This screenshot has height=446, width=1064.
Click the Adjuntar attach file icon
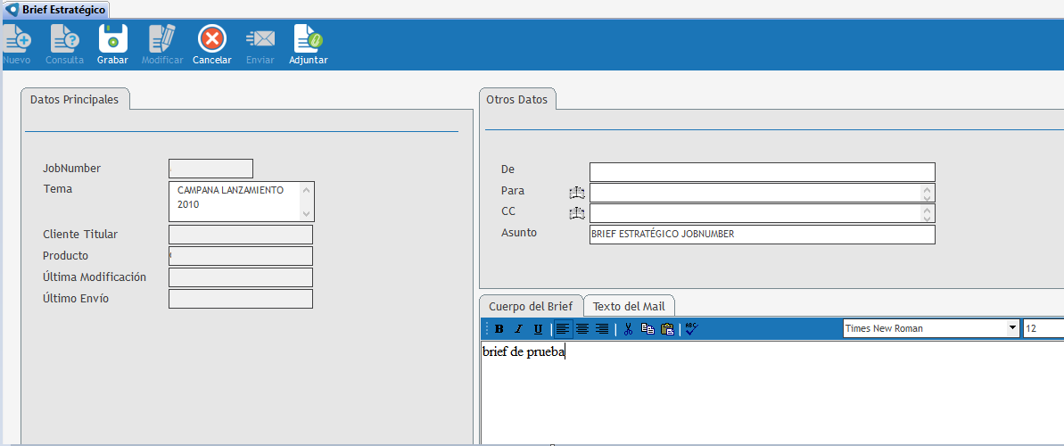tap(308, 39)
